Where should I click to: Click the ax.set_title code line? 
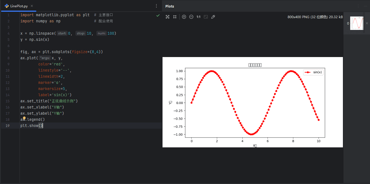tap(49, 101)
